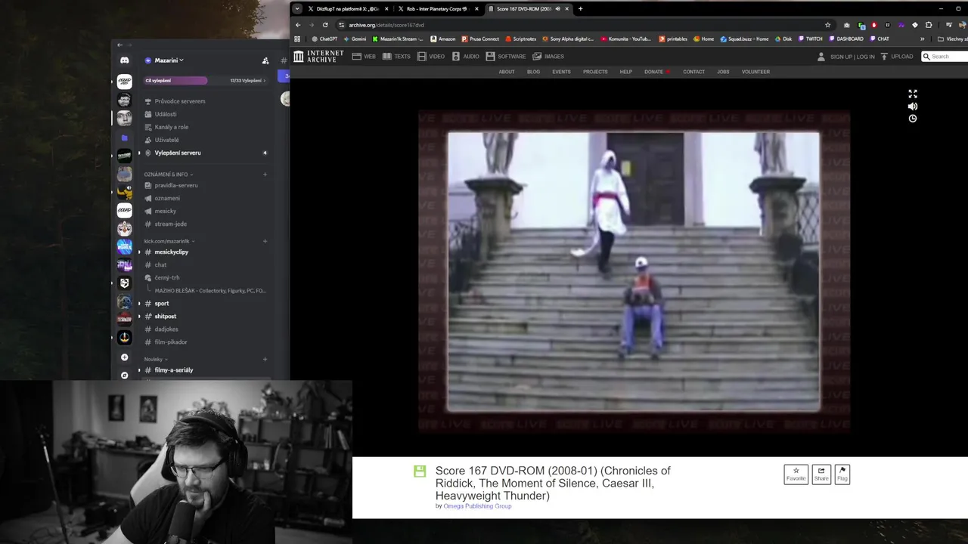Add channel to Novinky category
Image resolution: width=968 pixels, height=544 pixels.
coord(265,359)
